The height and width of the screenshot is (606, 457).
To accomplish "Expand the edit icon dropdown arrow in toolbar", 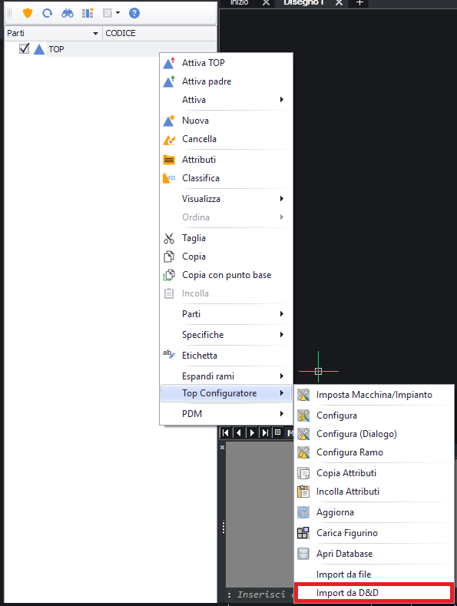I will coord(118,13).
